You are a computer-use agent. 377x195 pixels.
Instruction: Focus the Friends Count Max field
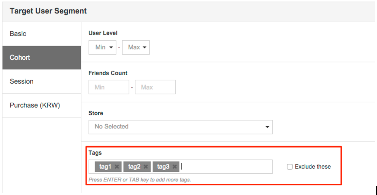click(155, 87)
